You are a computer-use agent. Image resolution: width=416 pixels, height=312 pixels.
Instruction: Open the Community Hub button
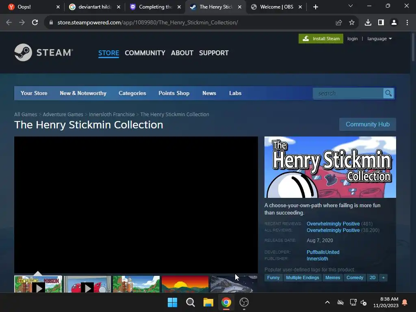(x=367, y=124)
